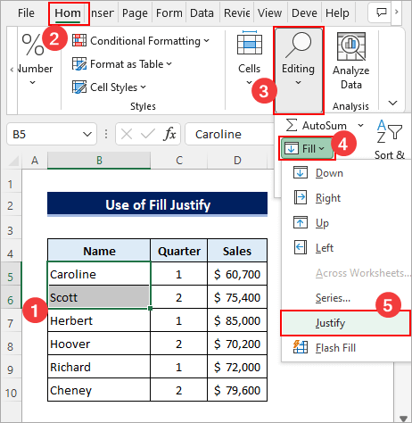The image size is (412, 423).
Task: Click the Sort & Filter icon
Action: pos(390,131)
